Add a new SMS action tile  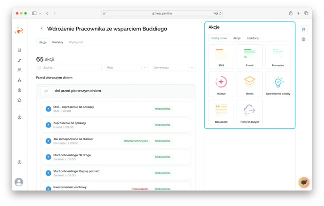pos(221,56)
